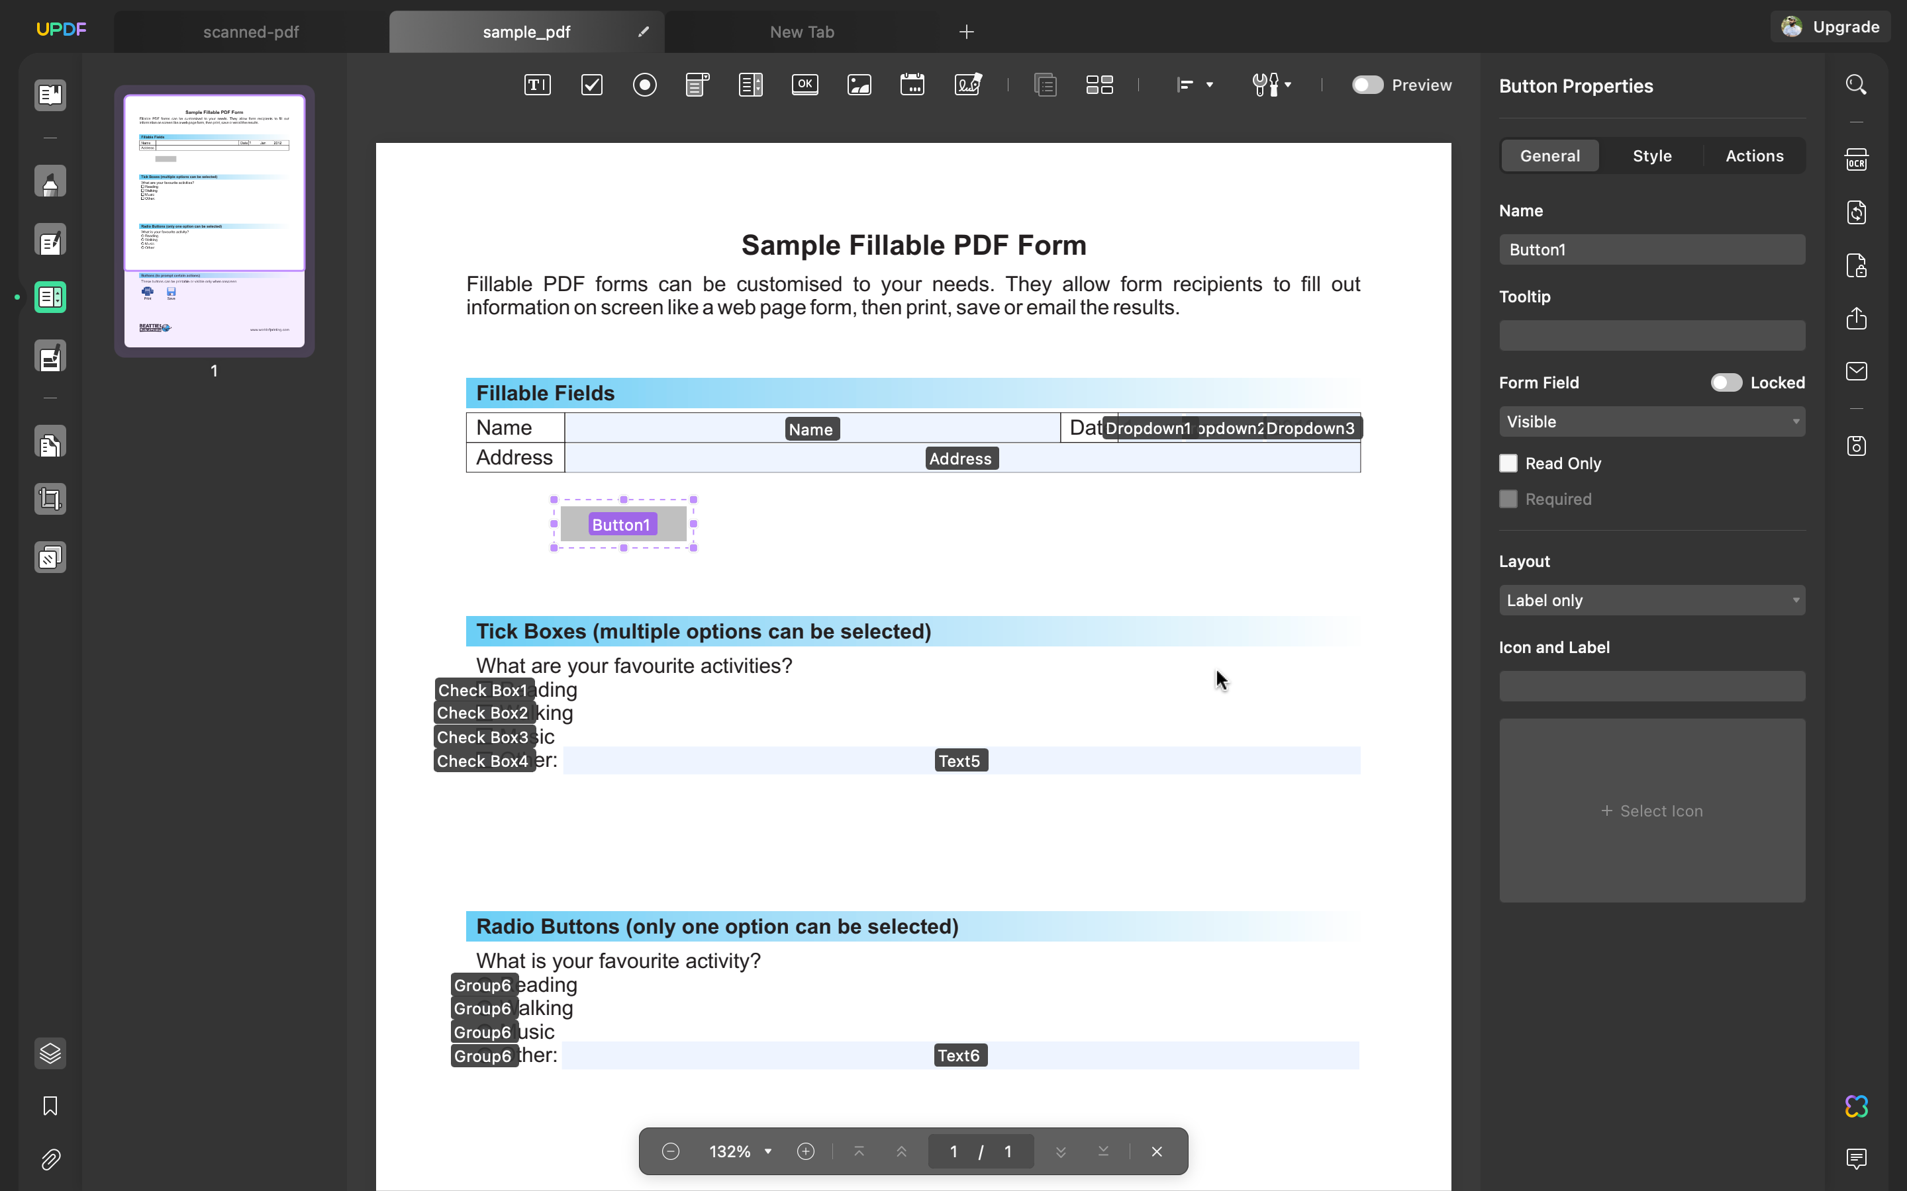Select the Check Box form tool
1907x1191 pixels.
(x=592, y=84)
